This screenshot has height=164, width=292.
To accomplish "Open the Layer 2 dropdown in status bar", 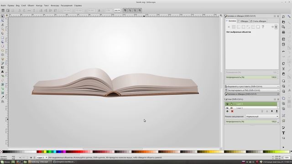I will [x=42, y=158].
